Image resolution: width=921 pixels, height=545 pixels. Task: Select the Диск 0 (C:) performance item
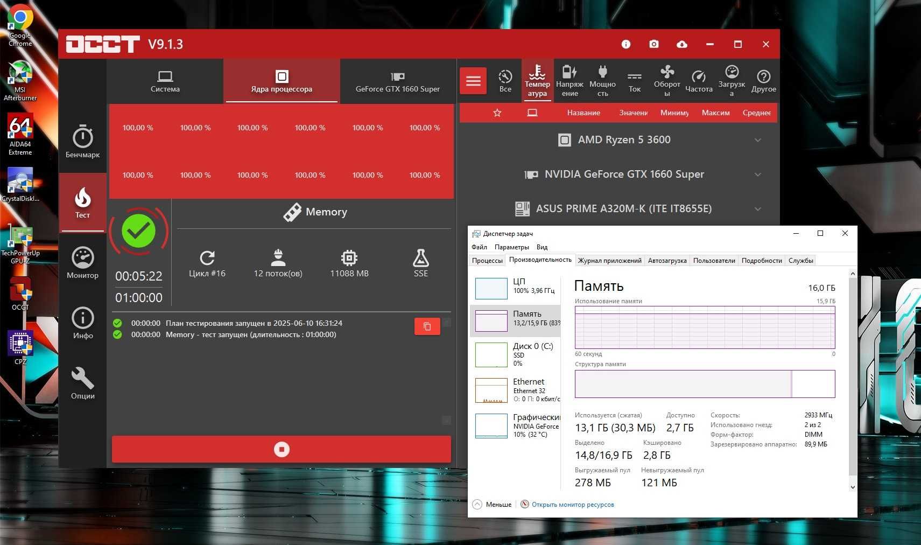(516, 354)
